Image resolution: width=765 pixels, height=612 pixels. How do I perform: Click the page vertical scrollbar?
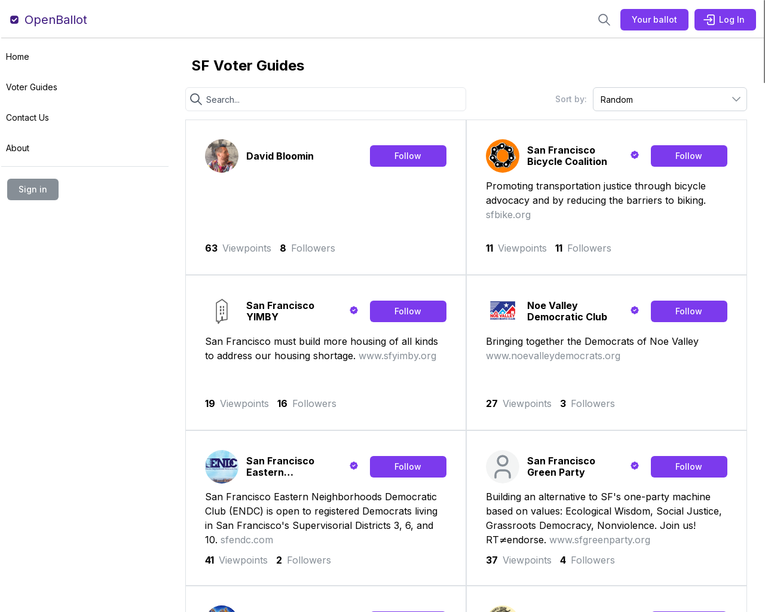coord(764,42)
